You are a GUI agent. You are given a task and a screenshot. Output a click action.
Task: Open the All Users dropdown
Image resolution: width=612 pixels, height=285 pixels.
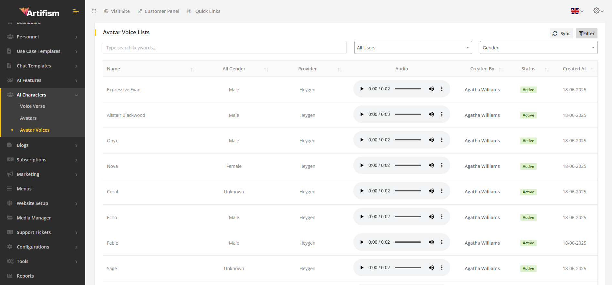point(413,48)
